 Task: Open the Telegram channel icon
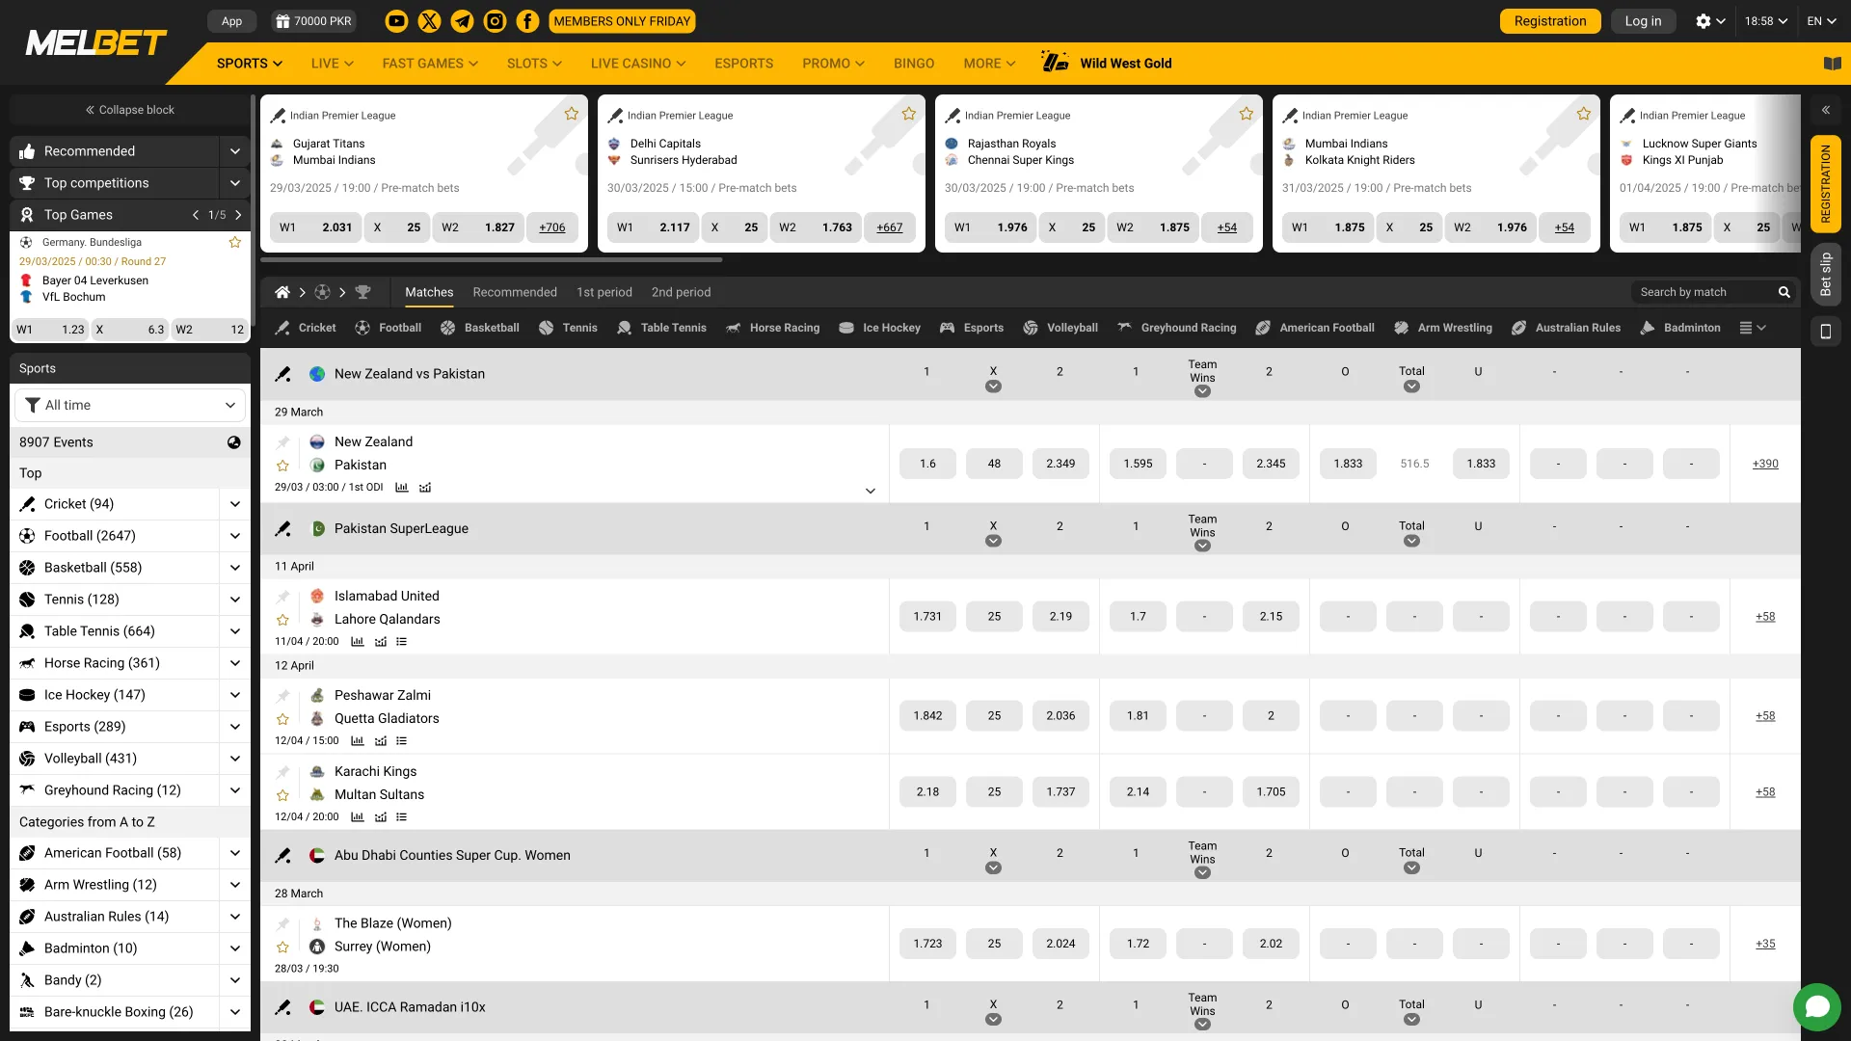tap(462, 21)
